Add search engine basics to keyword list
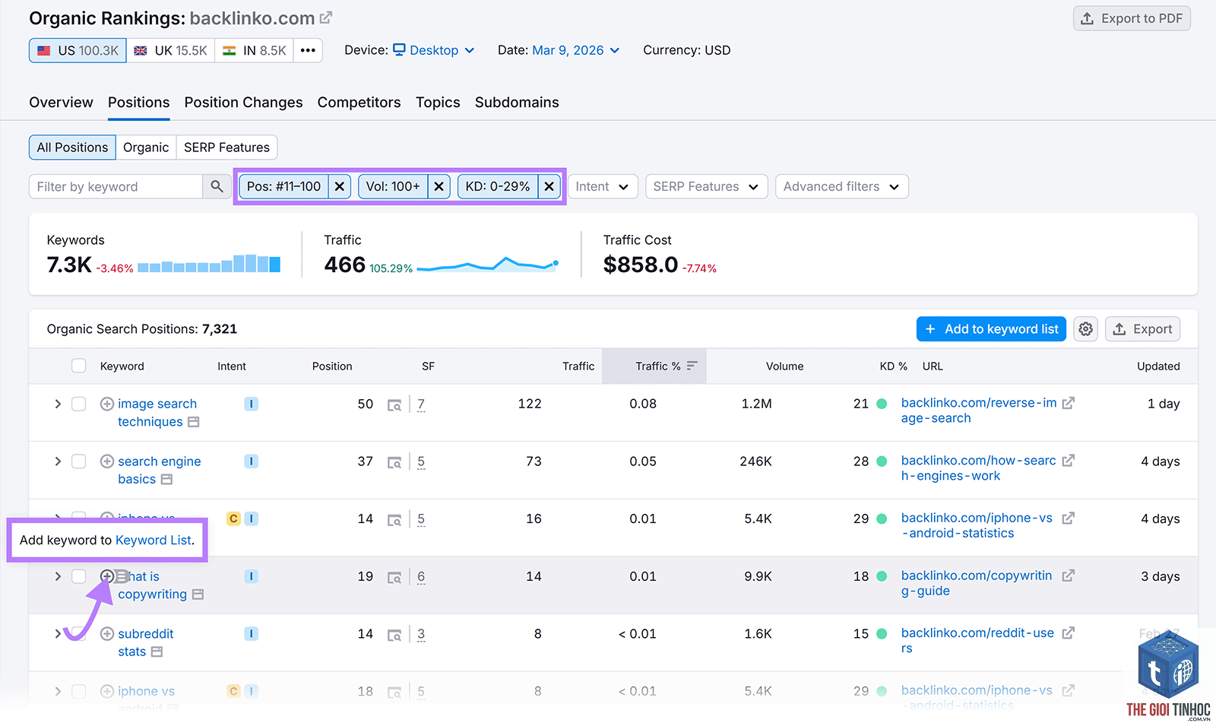The image size is (1216, 723). tap(107, 461)
